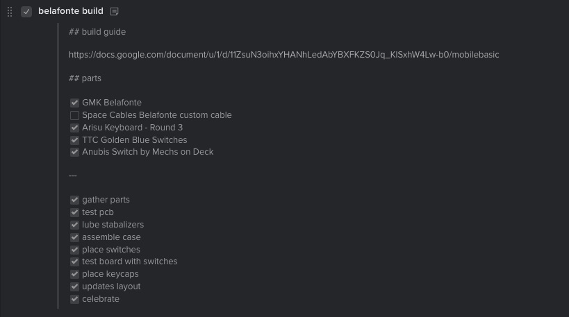Uncheck the lube stabalizers step

click(x=75, y=225)
